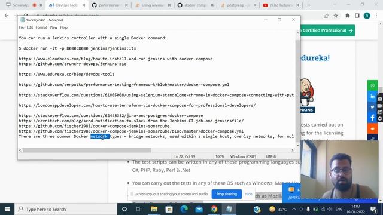Show hidden system tray icons
The image size is (383, 215).
[x=294, y=209]
